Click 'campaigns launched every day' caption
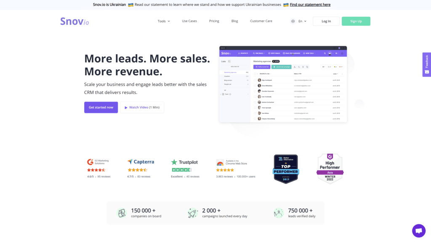This screenshot has width=431, height=242. tap(225, 216)
